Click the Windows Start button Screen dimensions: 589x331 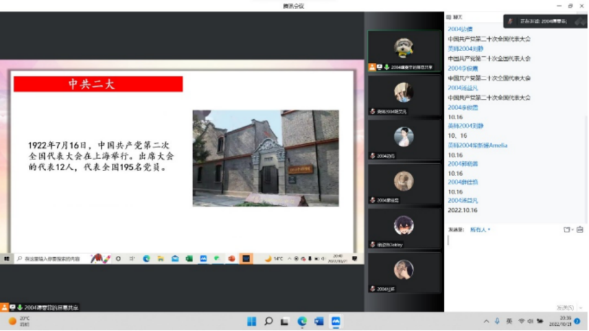251,321
